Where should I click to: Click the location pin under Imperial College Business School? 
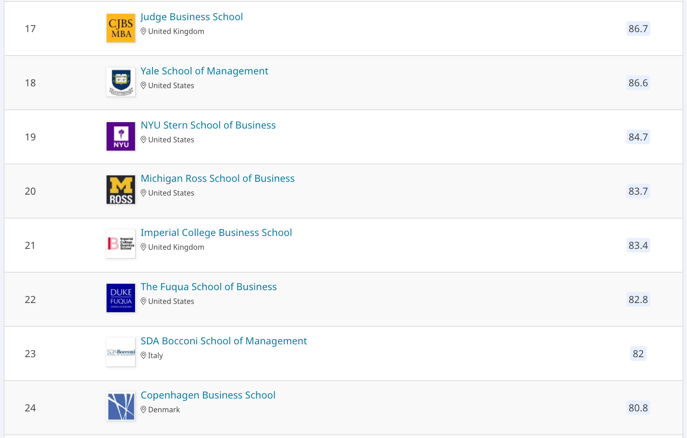[x=143, y=247]
